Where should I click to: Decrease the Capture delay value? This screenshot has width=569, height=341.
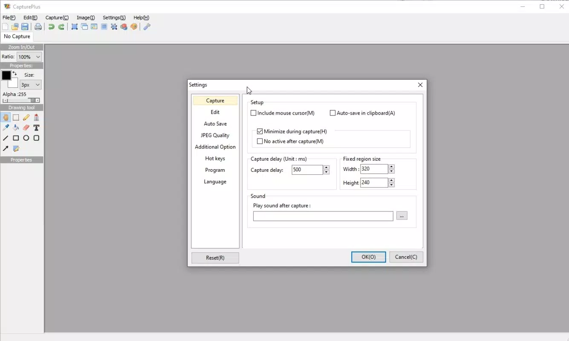pyautogui.click(x=326, y=172)
